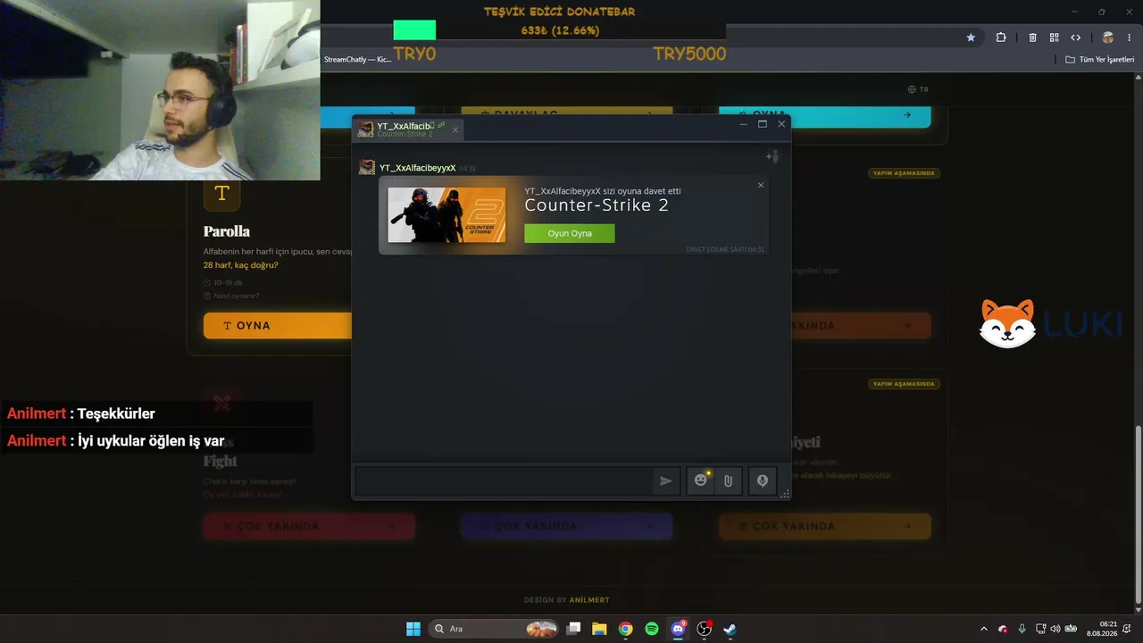Open the Tüm Yer İşaretleri bookmarks folder
Screen dimensions: 1143x643
click(1100, 60)
